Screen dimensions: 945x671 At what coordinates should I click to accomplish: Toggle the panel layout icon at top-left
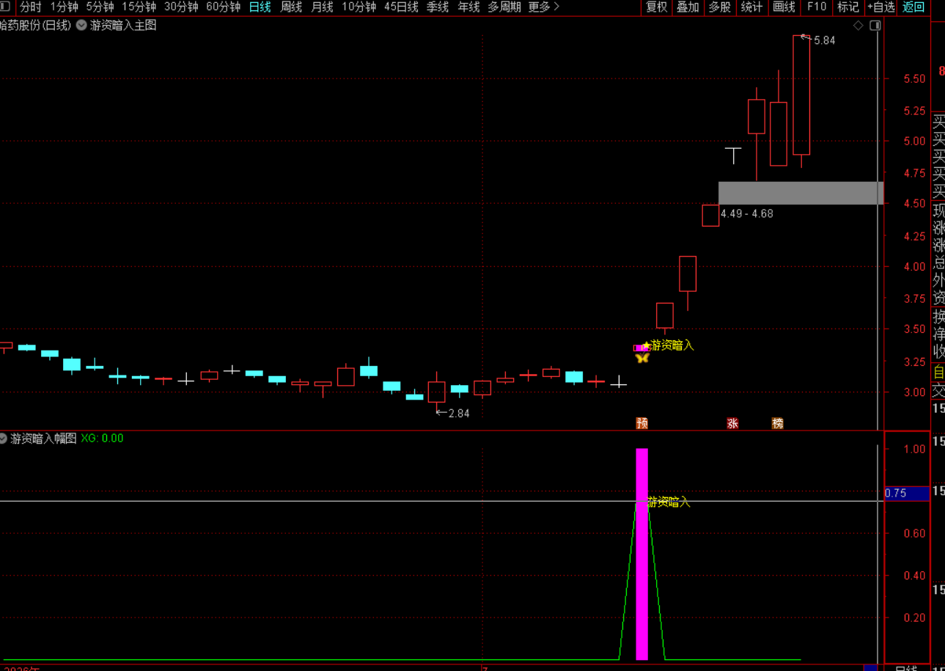click(5, 7)
